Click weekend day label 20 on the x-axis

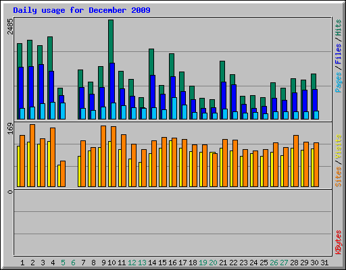pos(213,263)
